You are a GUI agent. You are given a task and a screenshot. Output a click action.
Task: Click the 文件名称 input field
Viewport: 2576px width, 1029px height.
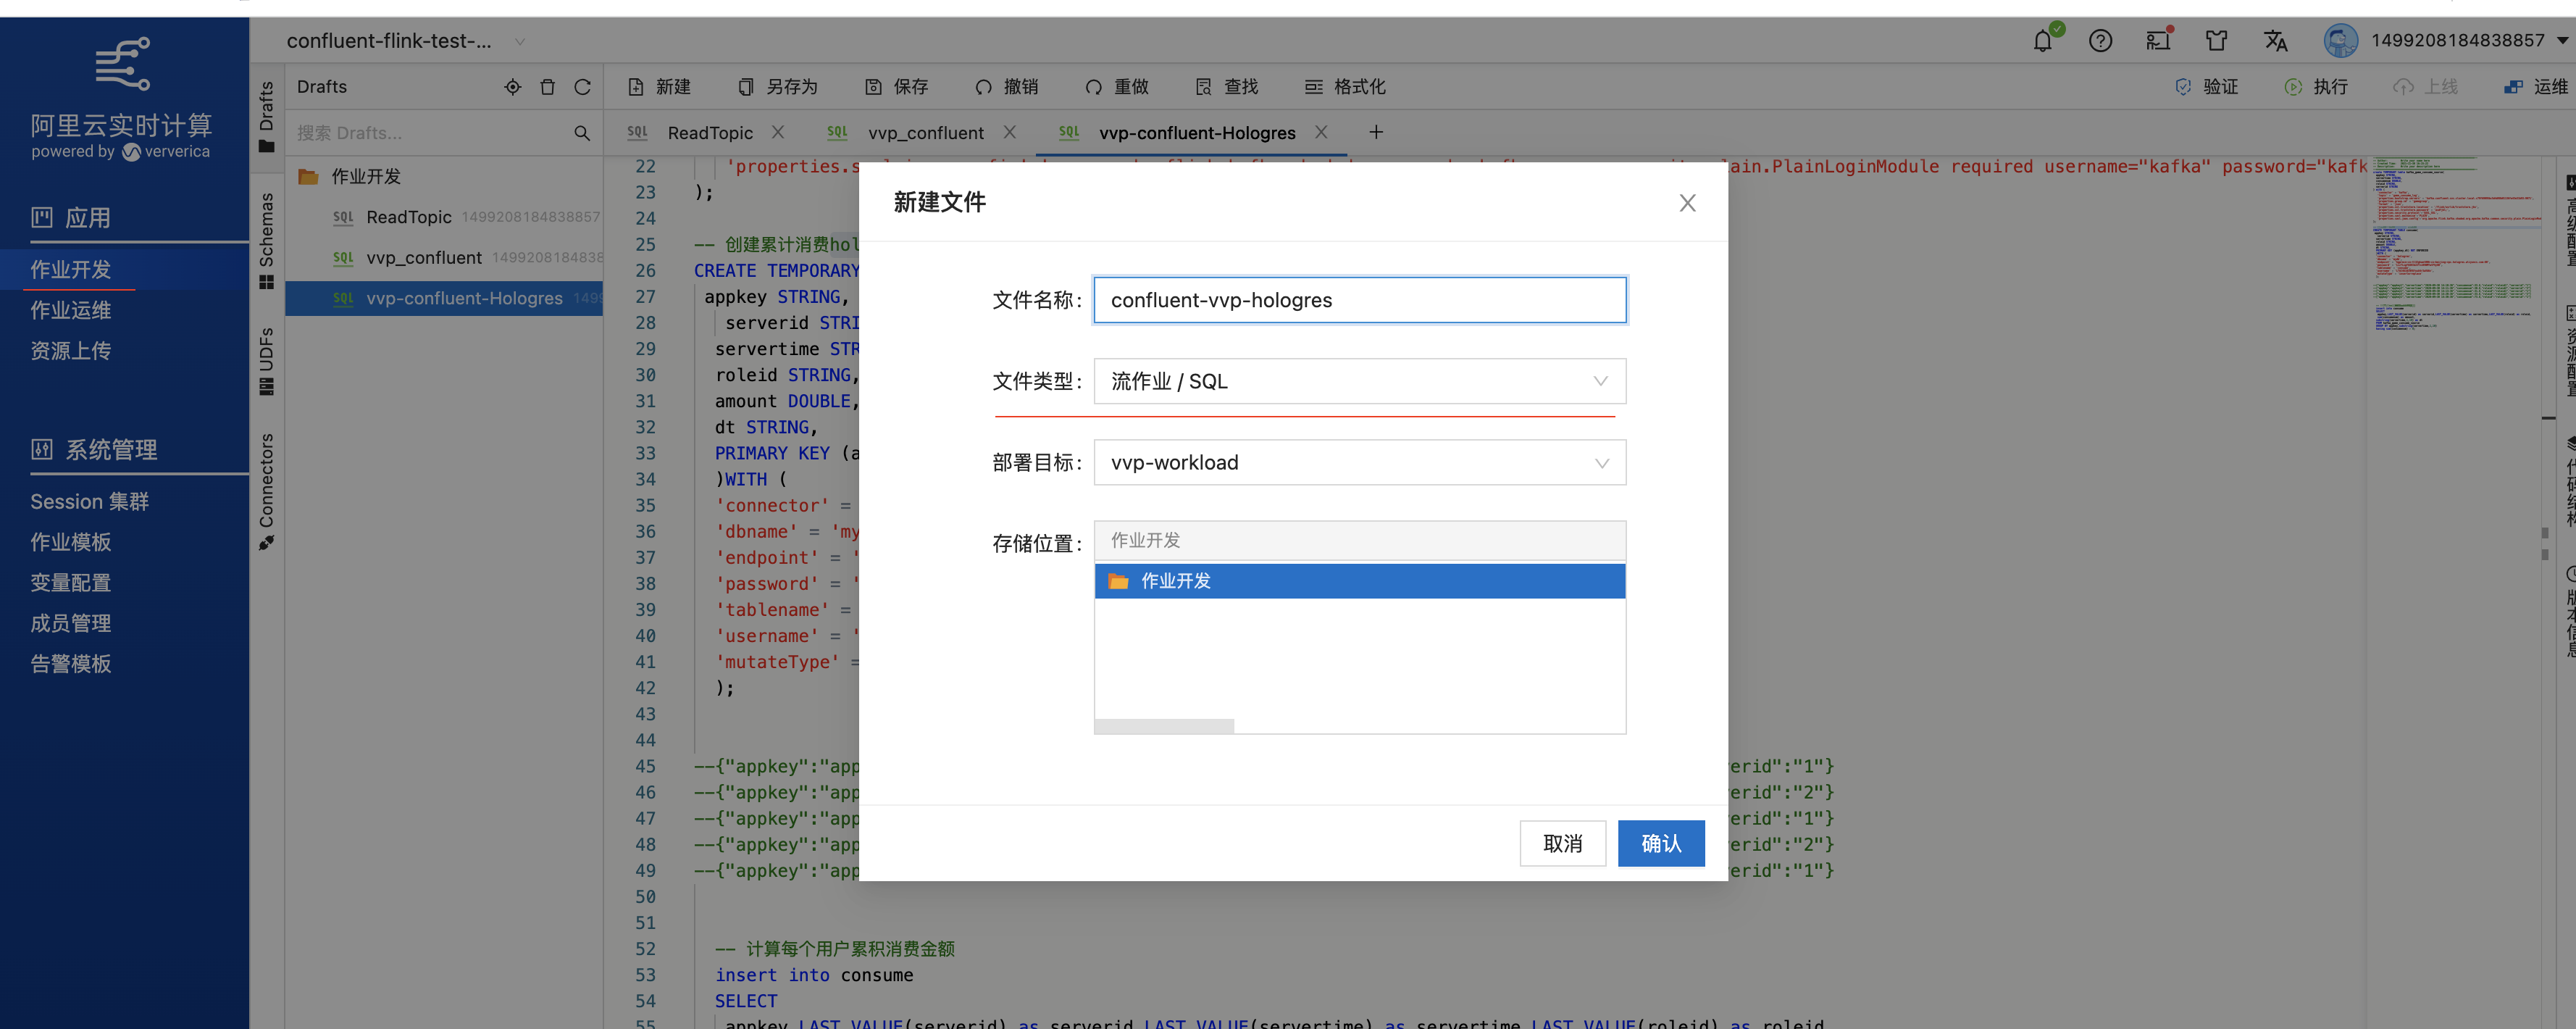pyautogui.click(x=1359, y=300)
